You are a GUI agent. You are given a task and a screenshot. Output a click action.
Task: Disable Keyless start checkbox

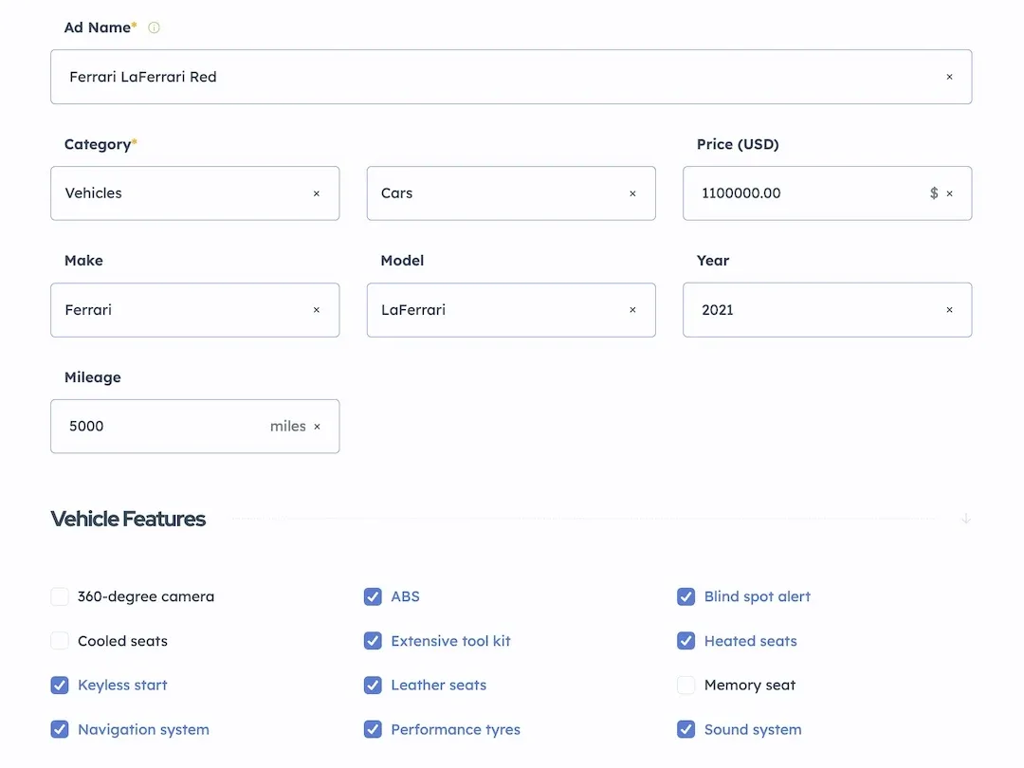(x=60, y=686)
